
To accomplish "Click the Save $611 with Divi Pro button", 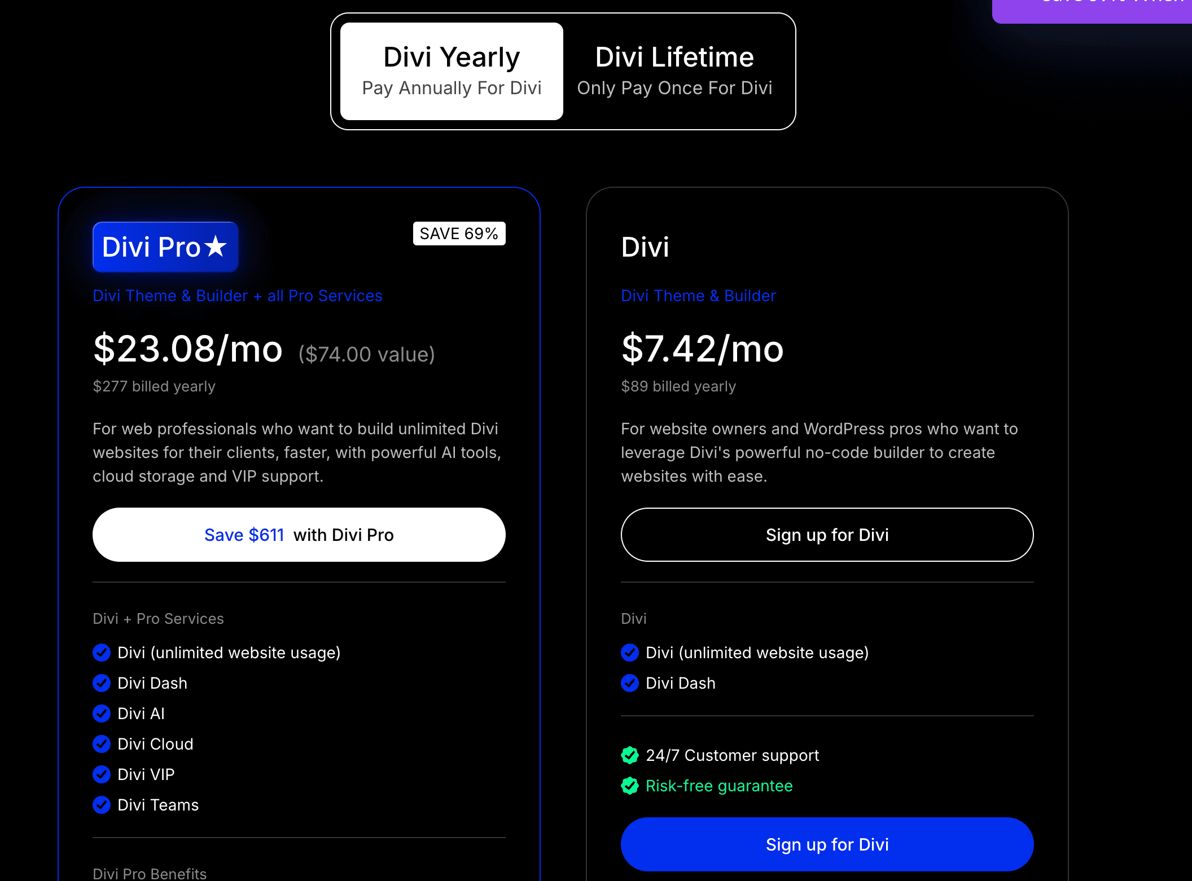I will (299, 535).
